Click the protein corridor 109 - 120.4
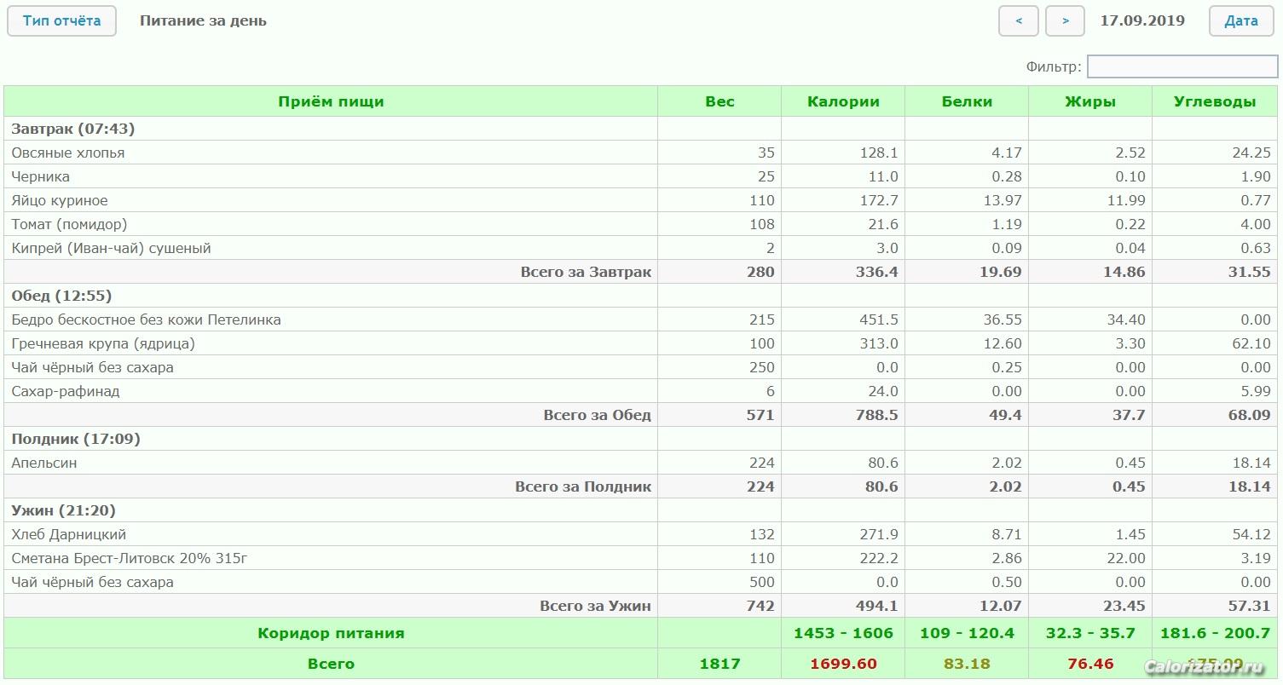This screenshot has width=1283, height=685. coord(967,633)
